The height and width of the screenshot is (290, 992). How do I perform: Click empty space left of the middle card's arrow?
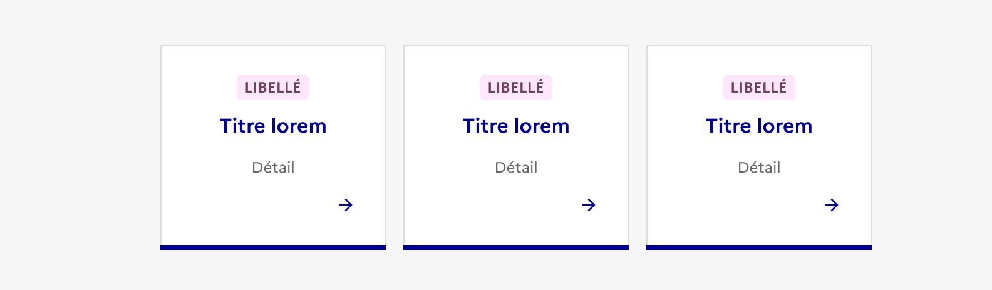[493, 206]
